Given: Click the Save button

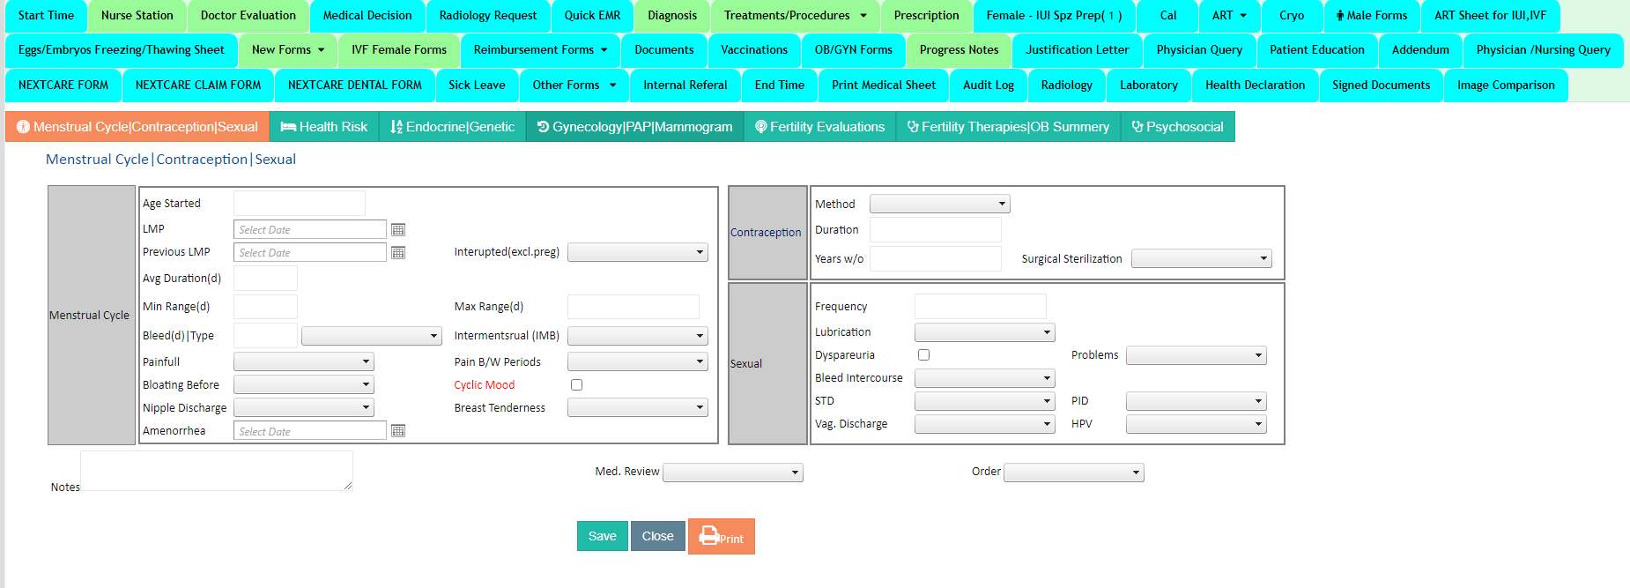Looking at the screenshot, I should click(x=602, y=536).
